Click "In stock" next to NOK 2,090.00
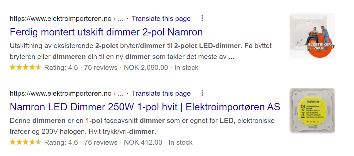 [x=186, y=68]
